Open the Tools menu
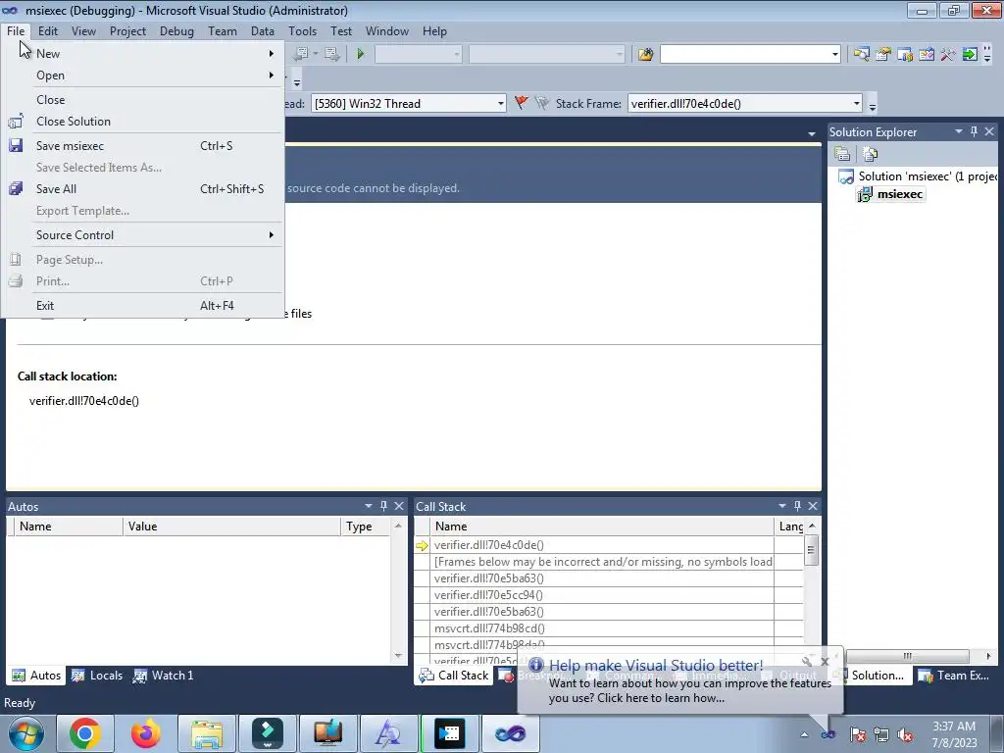Screen dimensions: 1004x753 point(302,30)
